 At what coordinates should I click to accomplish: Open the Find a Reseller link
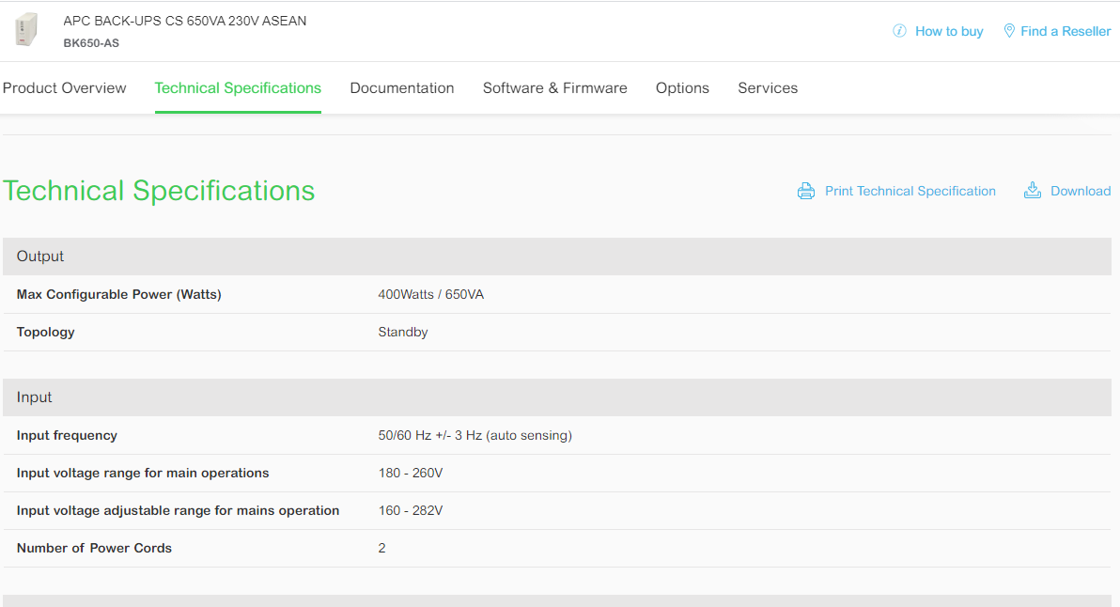1065,31
